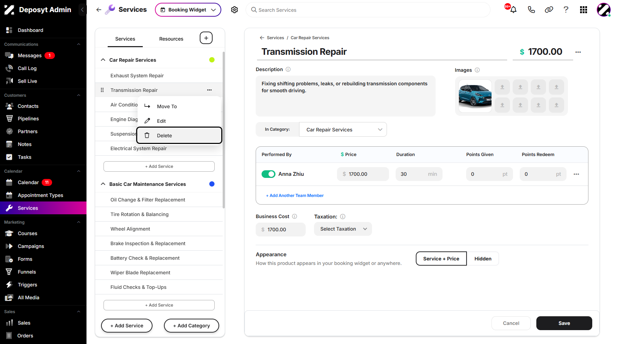Click the plus icon beside Resources tab
Screen dimensions: 619x344
[206, 38]
